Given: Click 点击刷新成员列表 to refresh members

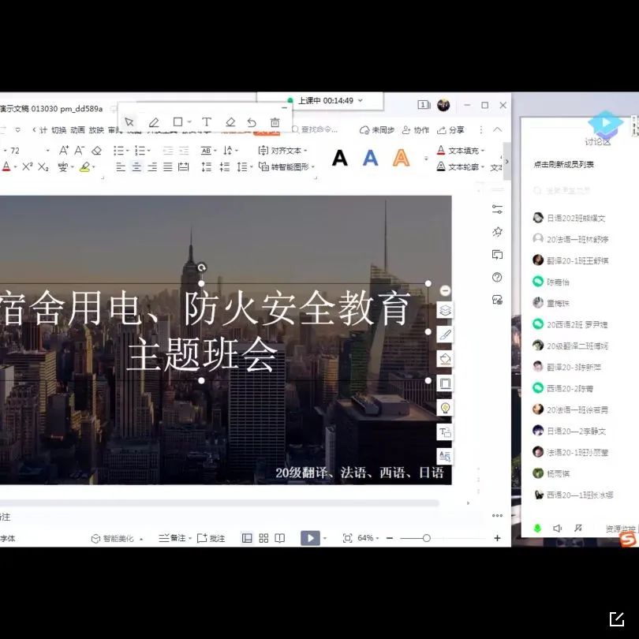Looking at the screenshot, I should (564, 164).
